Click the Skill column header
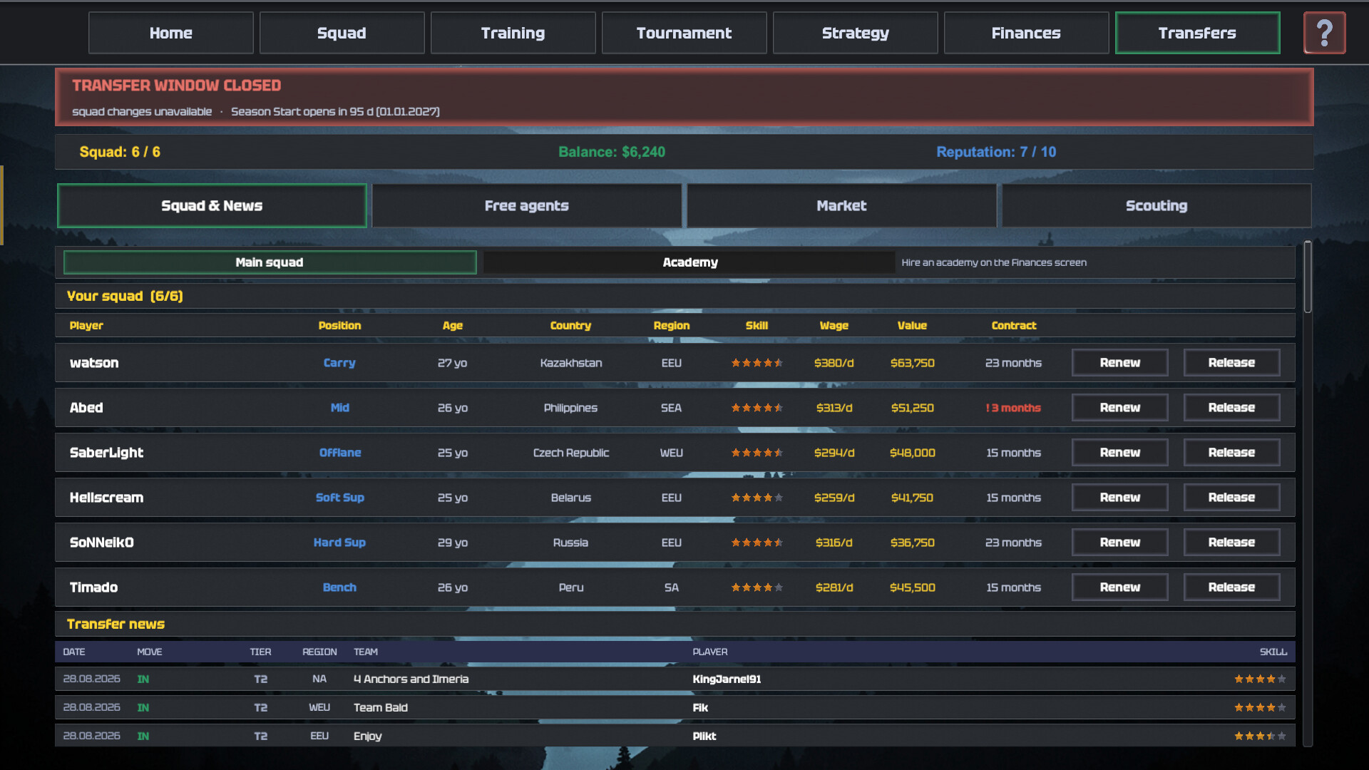 pyautogui.click(x=757, y=326)
